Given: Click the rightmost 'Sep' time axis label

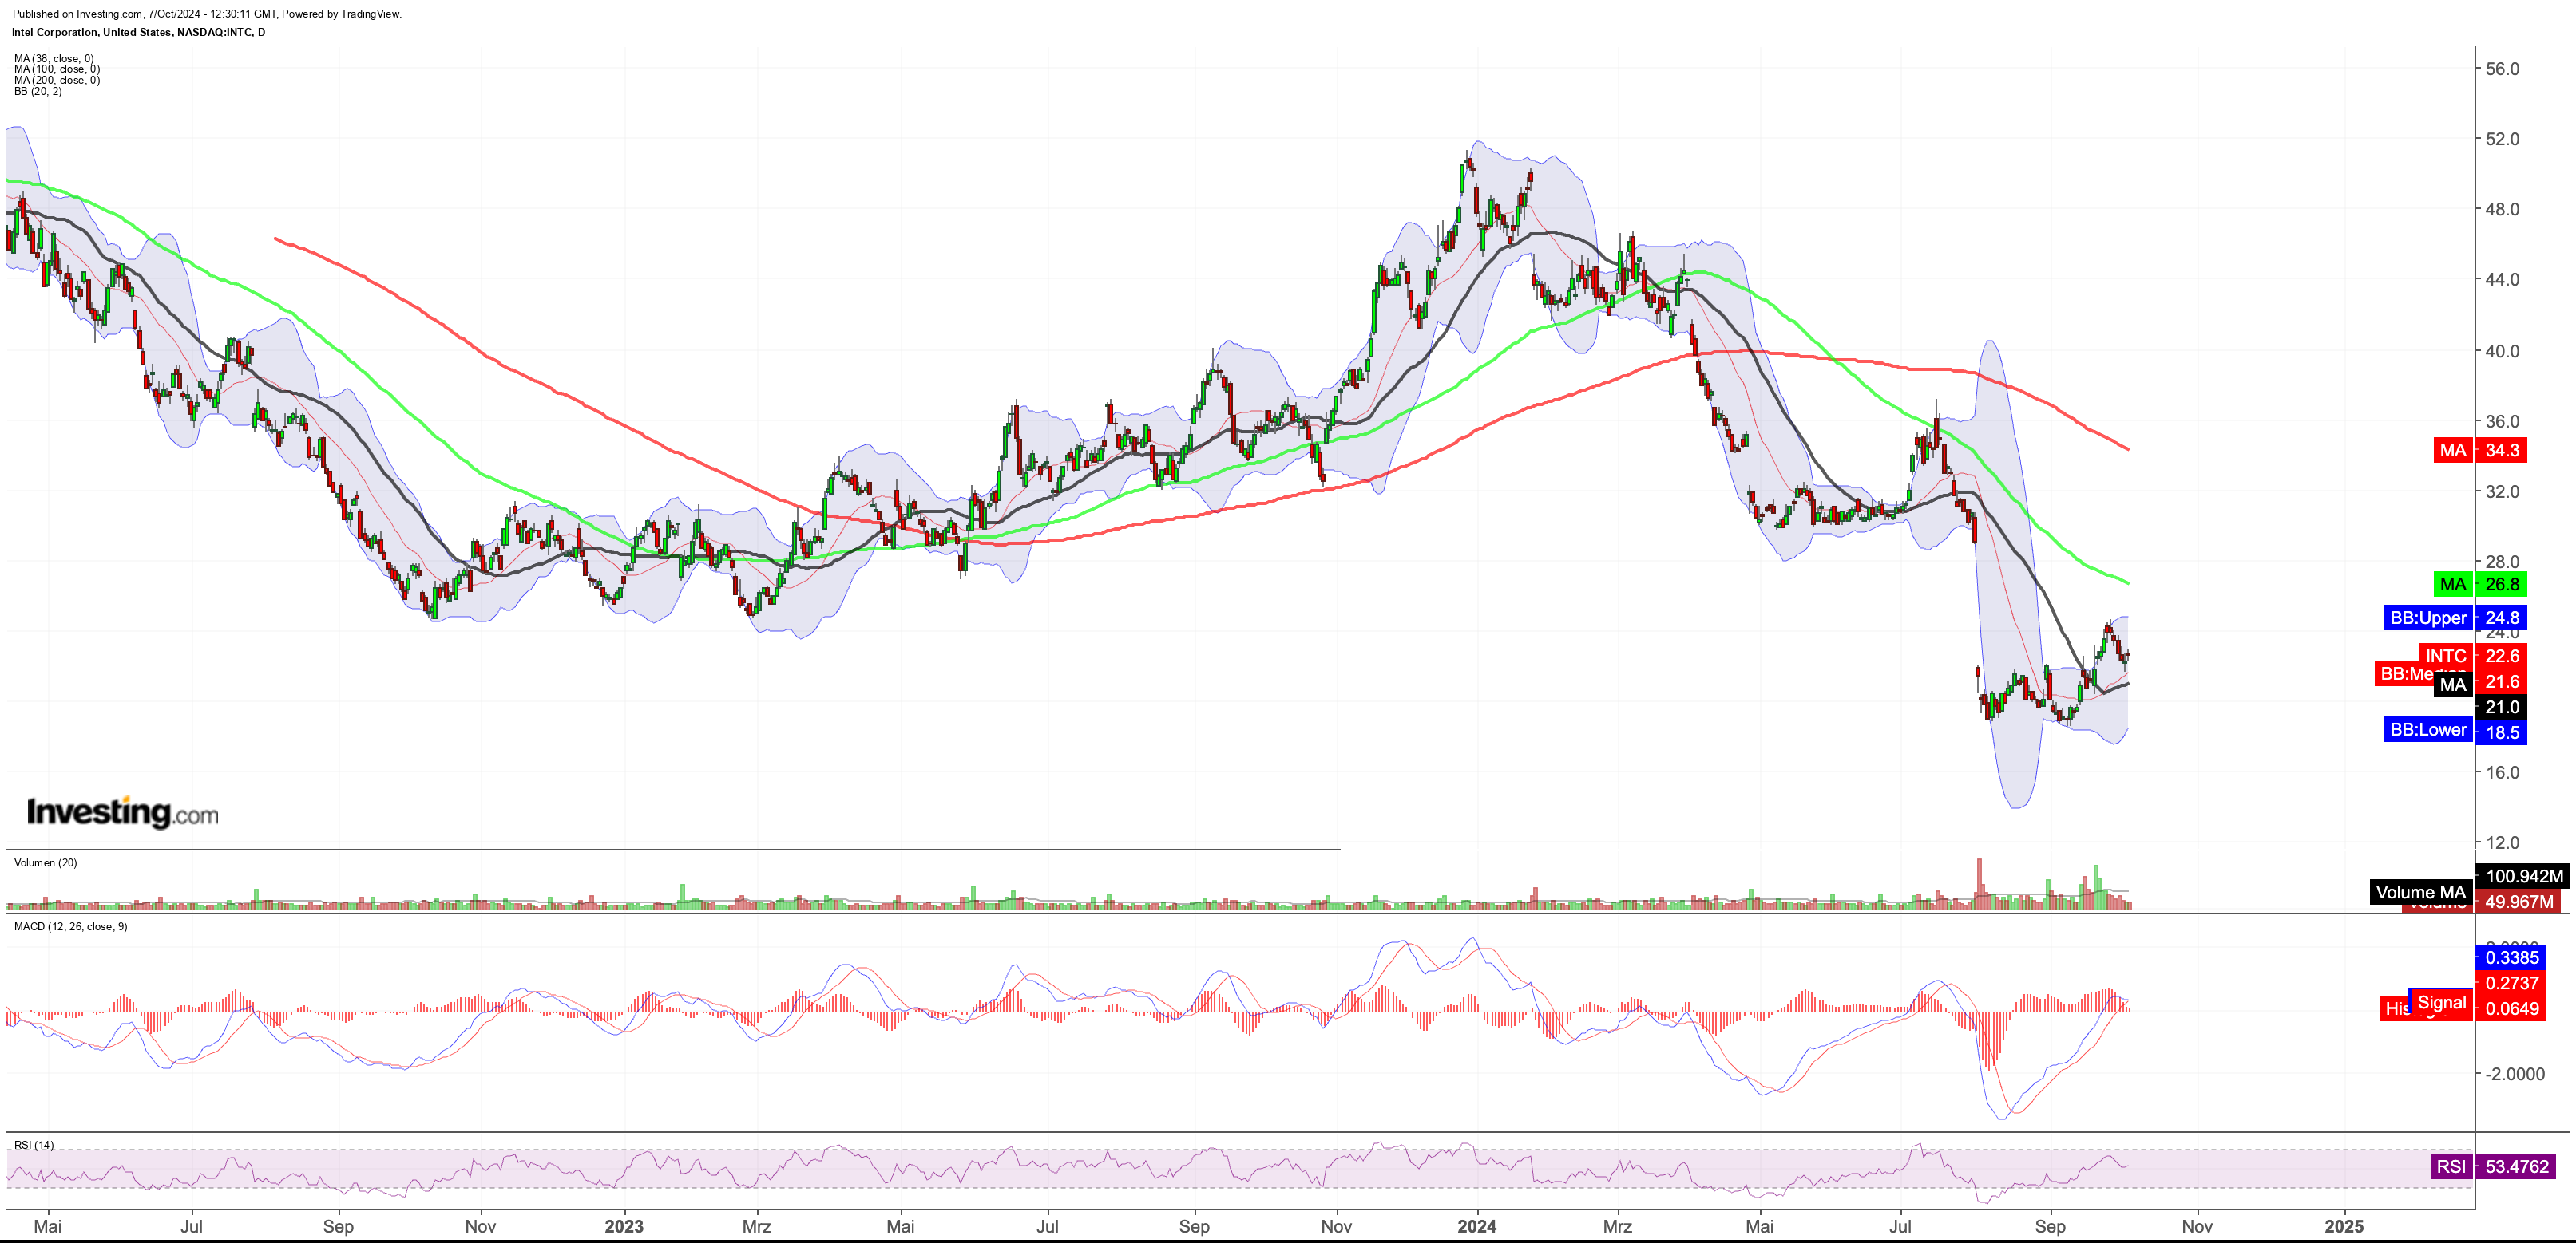Looking at the screenshot, I should (2049, 1226).
